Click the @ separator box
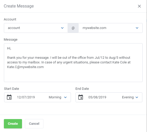Image resolution: width=147 pixels, height=132 pixels. [x=73, y=28]
